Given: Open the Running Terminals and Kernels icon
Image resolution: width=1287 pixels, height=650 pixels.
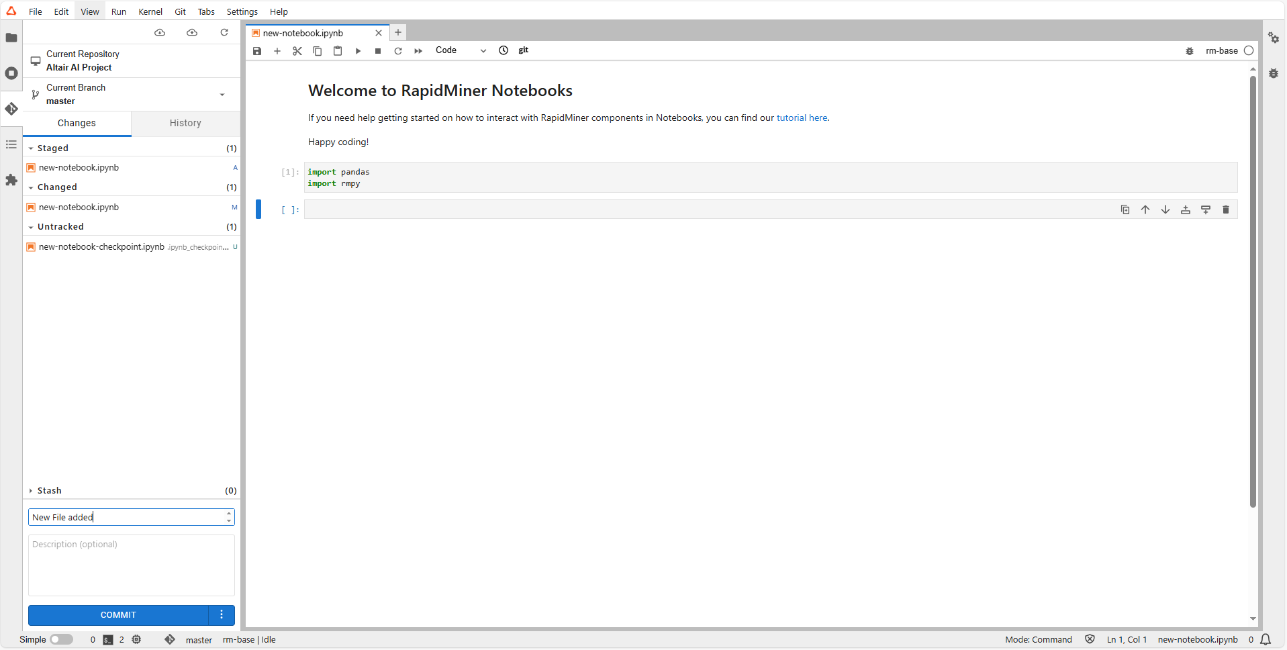Looking at the screenshot, I should (x=11, y=73).
